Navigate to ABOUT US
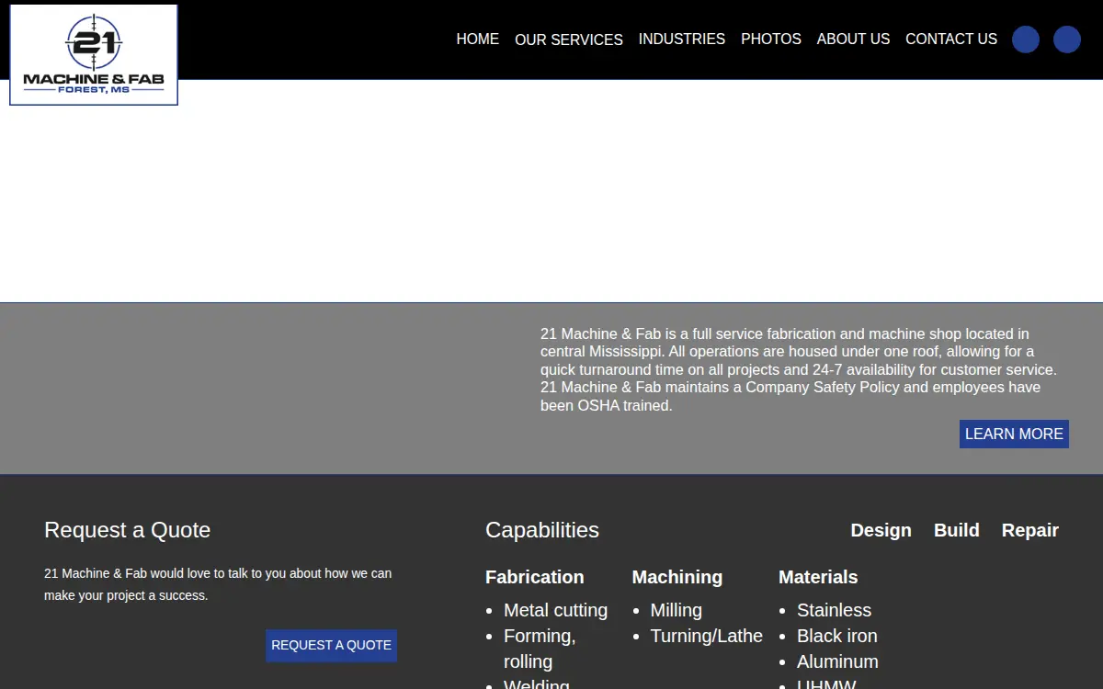The width and height of the screenshot is (1103, 689). pyautogui.click(x=854, y=40)
